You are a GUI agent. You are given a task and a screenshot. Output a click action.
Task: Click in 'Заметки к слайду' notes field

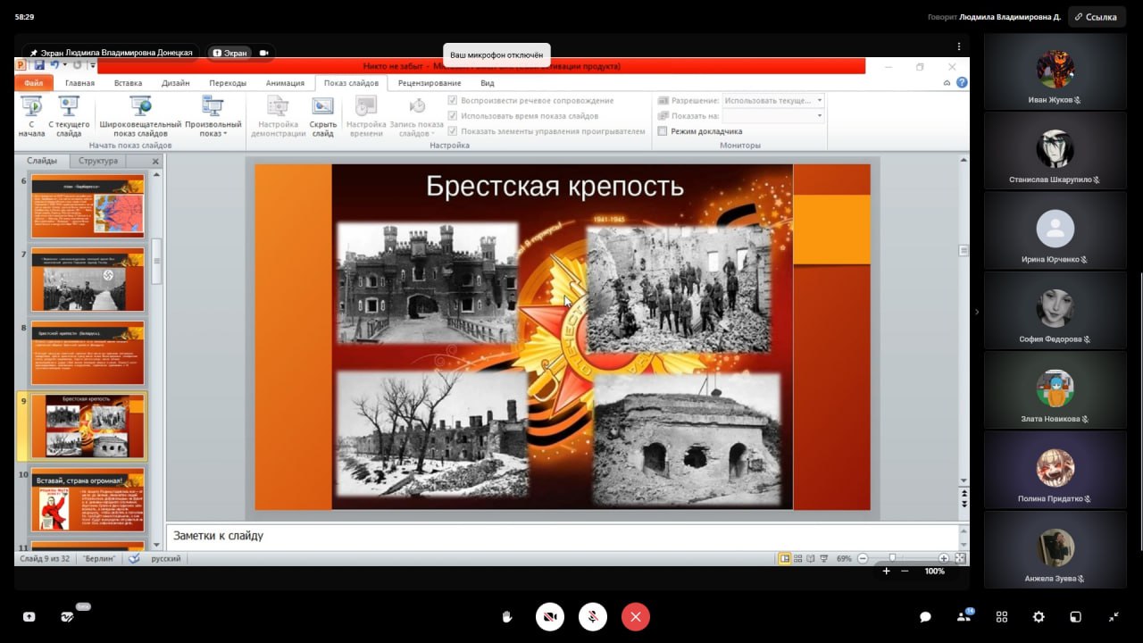[x=561, y=537]
